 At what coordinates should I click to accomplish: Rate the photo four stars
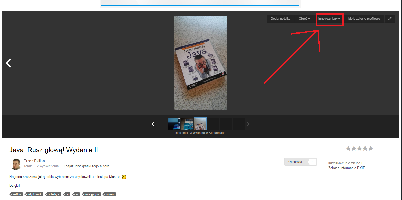point(365,149)
